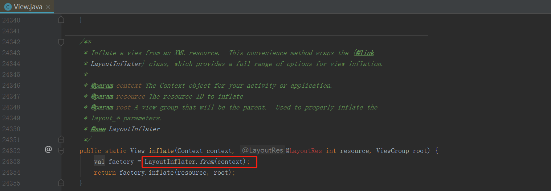This screenshot has height=191, width=551.
Task: Close the View.java tab
Action: 48,7
